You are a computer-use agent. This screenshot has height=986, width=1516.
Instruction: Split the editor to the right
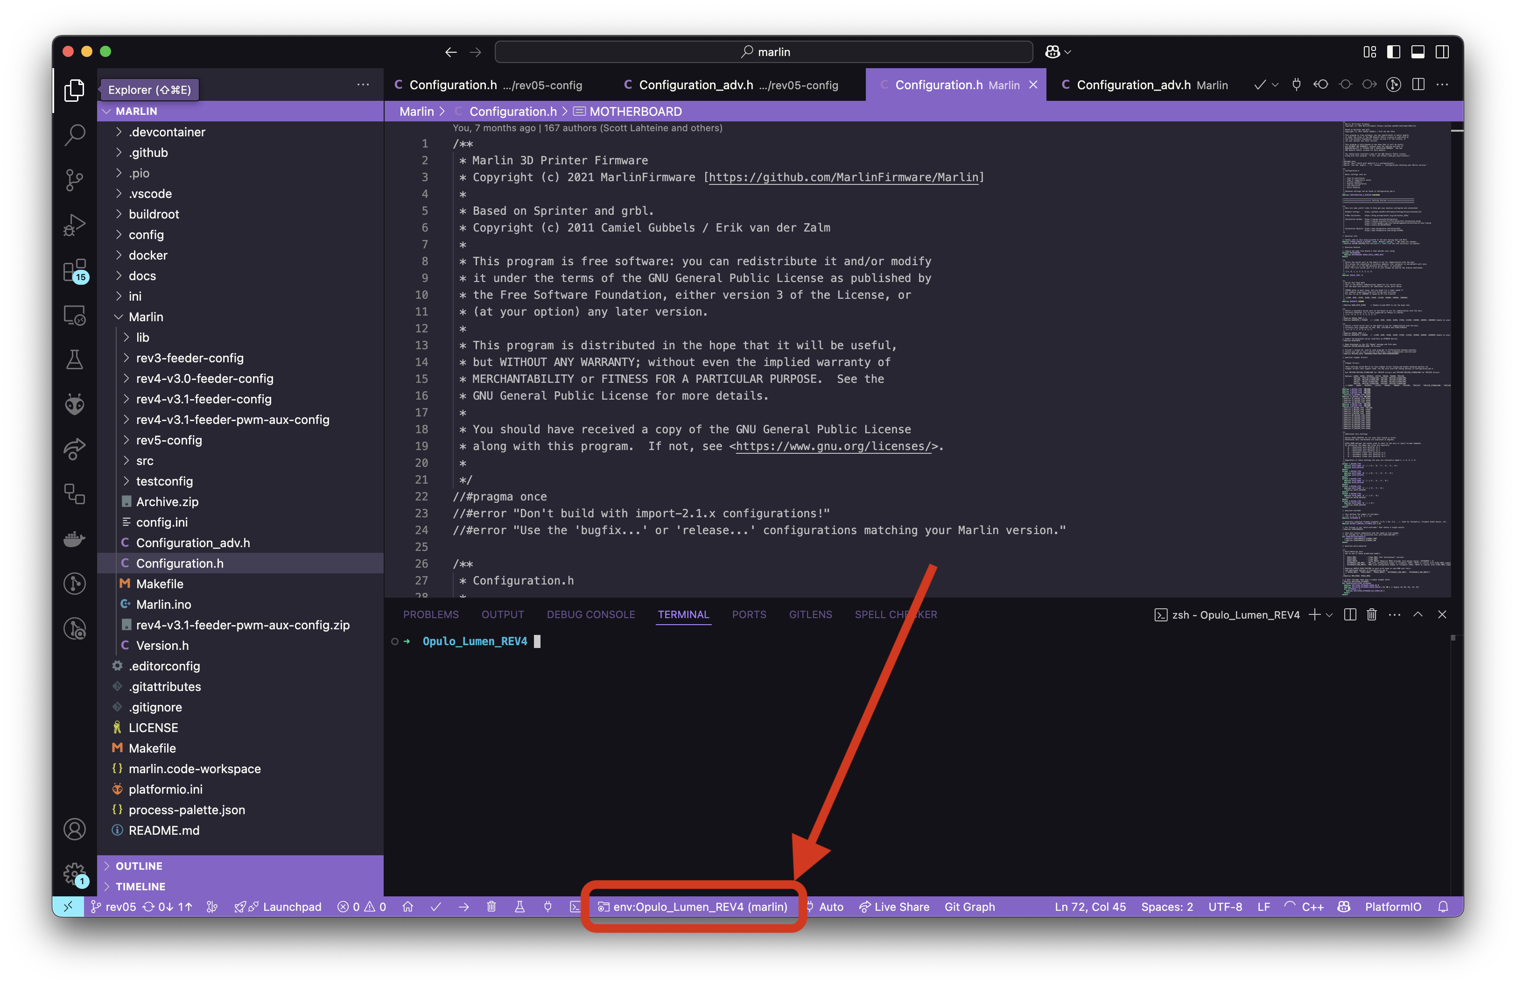[x=1418, y=84]
